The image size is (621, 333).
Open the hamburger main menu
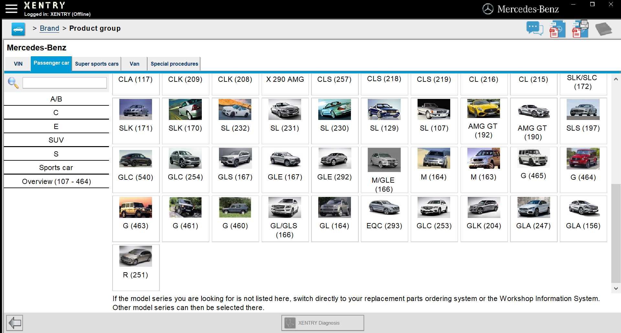11,9
